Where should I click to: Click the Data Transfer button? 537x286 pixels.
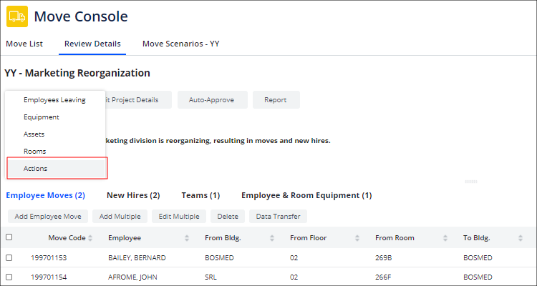(x=279, y=216)
